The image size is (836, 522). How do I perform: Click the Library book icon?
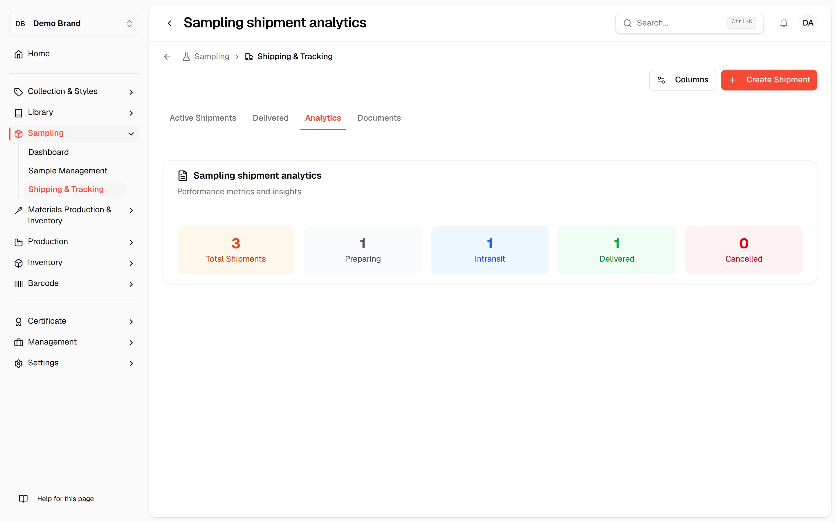click(19, 113)
